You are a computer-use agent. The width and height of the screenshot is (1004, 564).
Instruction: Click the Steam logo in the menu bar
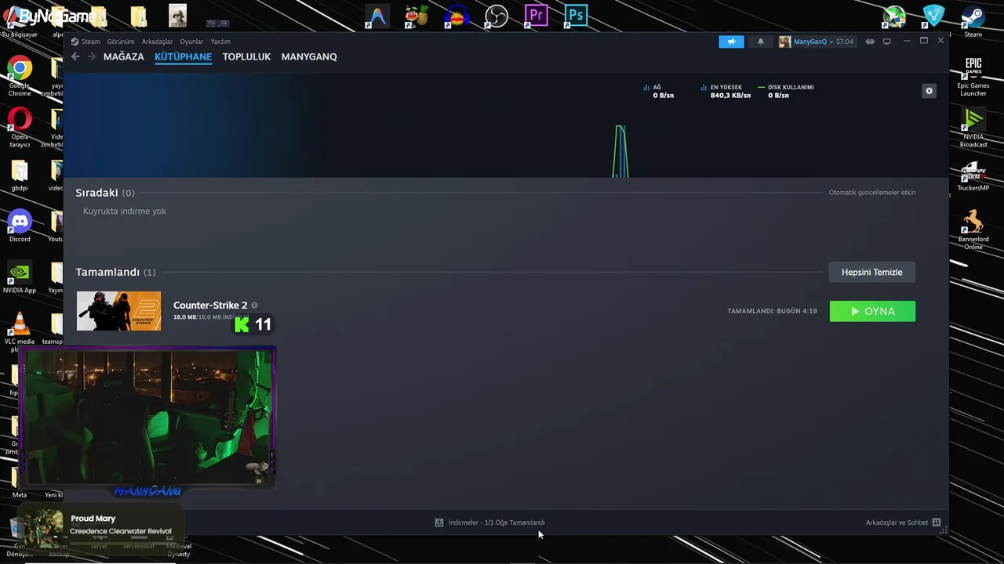pyautogui.click(x=75, y=42)
